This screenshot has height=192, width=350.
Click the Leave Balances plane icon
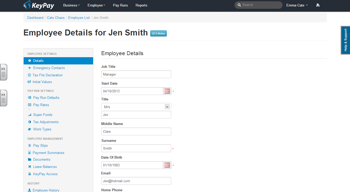point(30,167)
